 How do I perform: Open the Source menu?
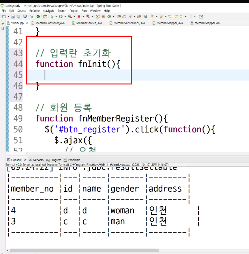coord(22,11)
